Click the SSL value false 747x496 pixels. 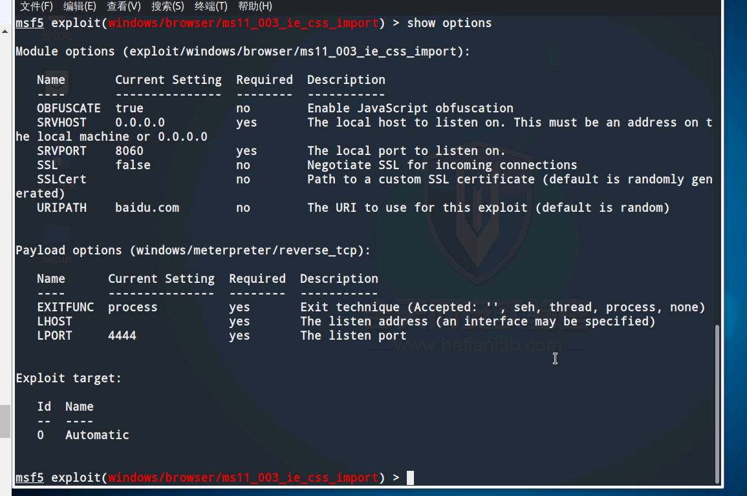[x=133, y=165]
